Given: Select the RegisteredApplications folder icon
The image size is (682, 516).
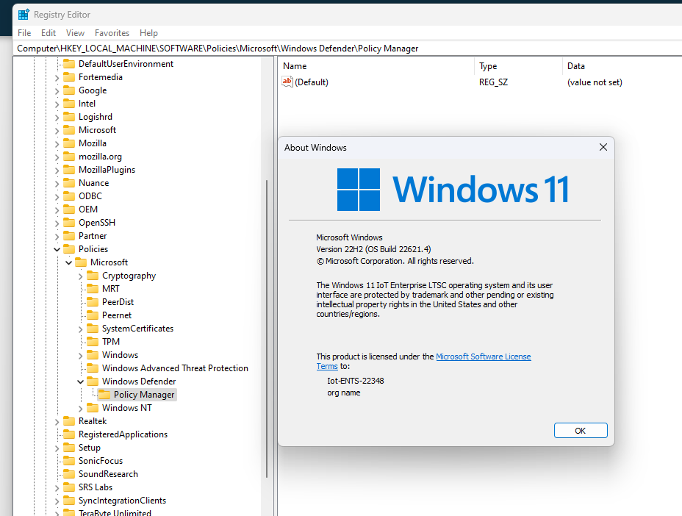Looking at the screenshot, I should click(69, 434).
